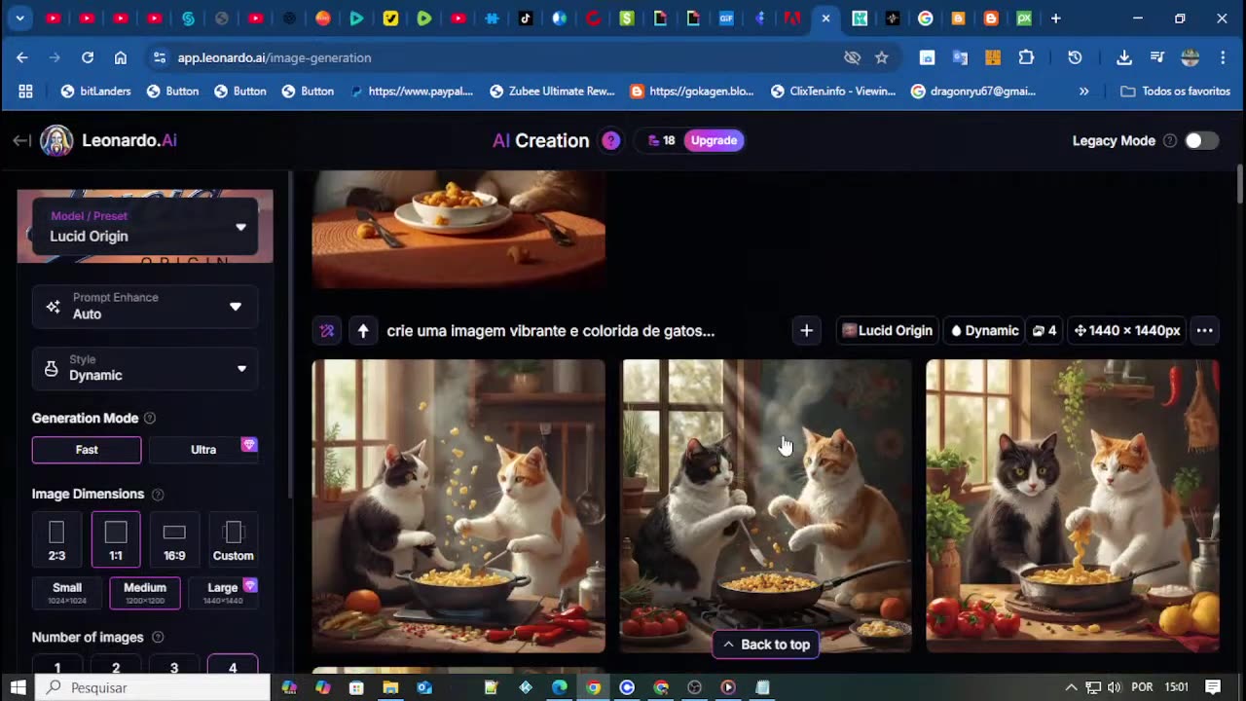
Task: Select the 2:3 aspect ratio
Action: point(56,539)
